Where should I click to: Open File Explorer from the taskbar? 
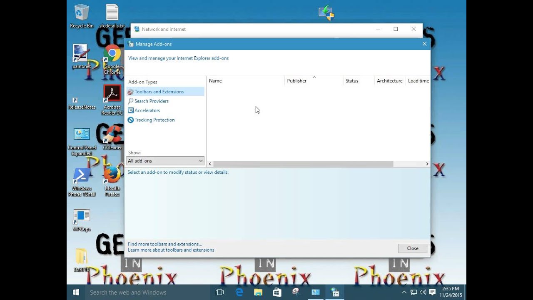click(258, 292)
